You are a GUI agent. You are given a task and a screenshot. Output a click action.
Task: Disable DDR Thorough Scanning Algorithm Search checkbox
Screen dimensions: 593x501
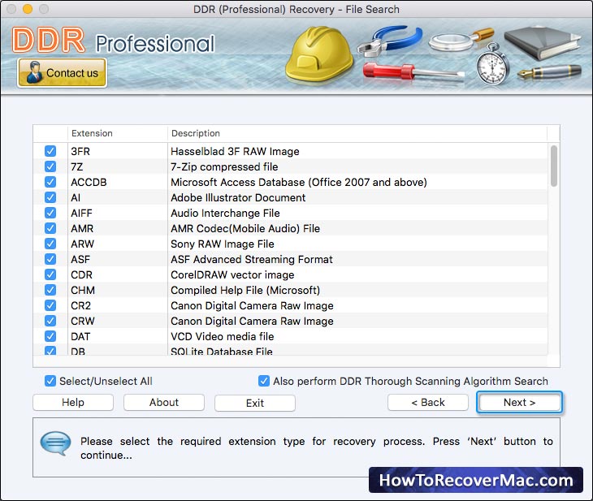tap(264, 381)
